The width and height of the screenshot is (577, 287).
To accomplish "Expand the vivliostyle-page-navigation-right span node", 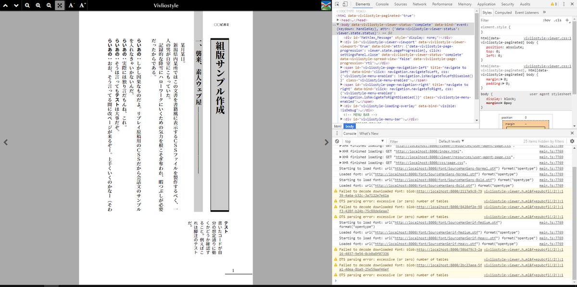I will [x=342, y=85].
